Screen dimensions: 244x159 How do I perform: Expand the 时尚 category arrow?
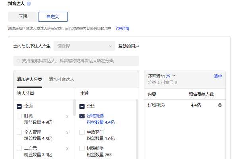(67, 116)
